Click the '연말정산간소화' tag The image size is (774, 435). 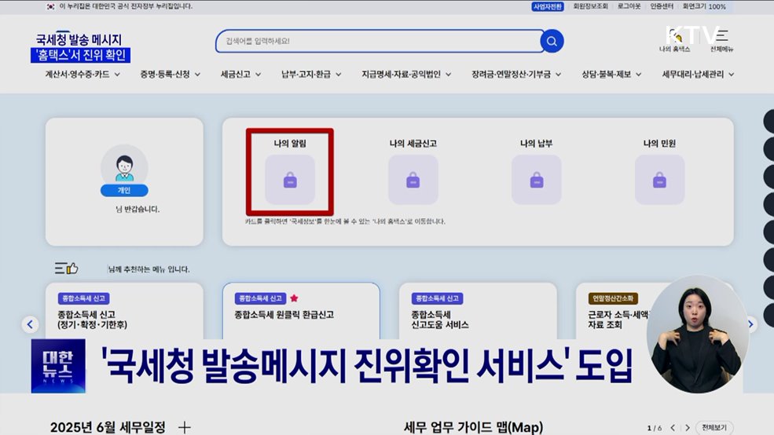tap(613, 298)
